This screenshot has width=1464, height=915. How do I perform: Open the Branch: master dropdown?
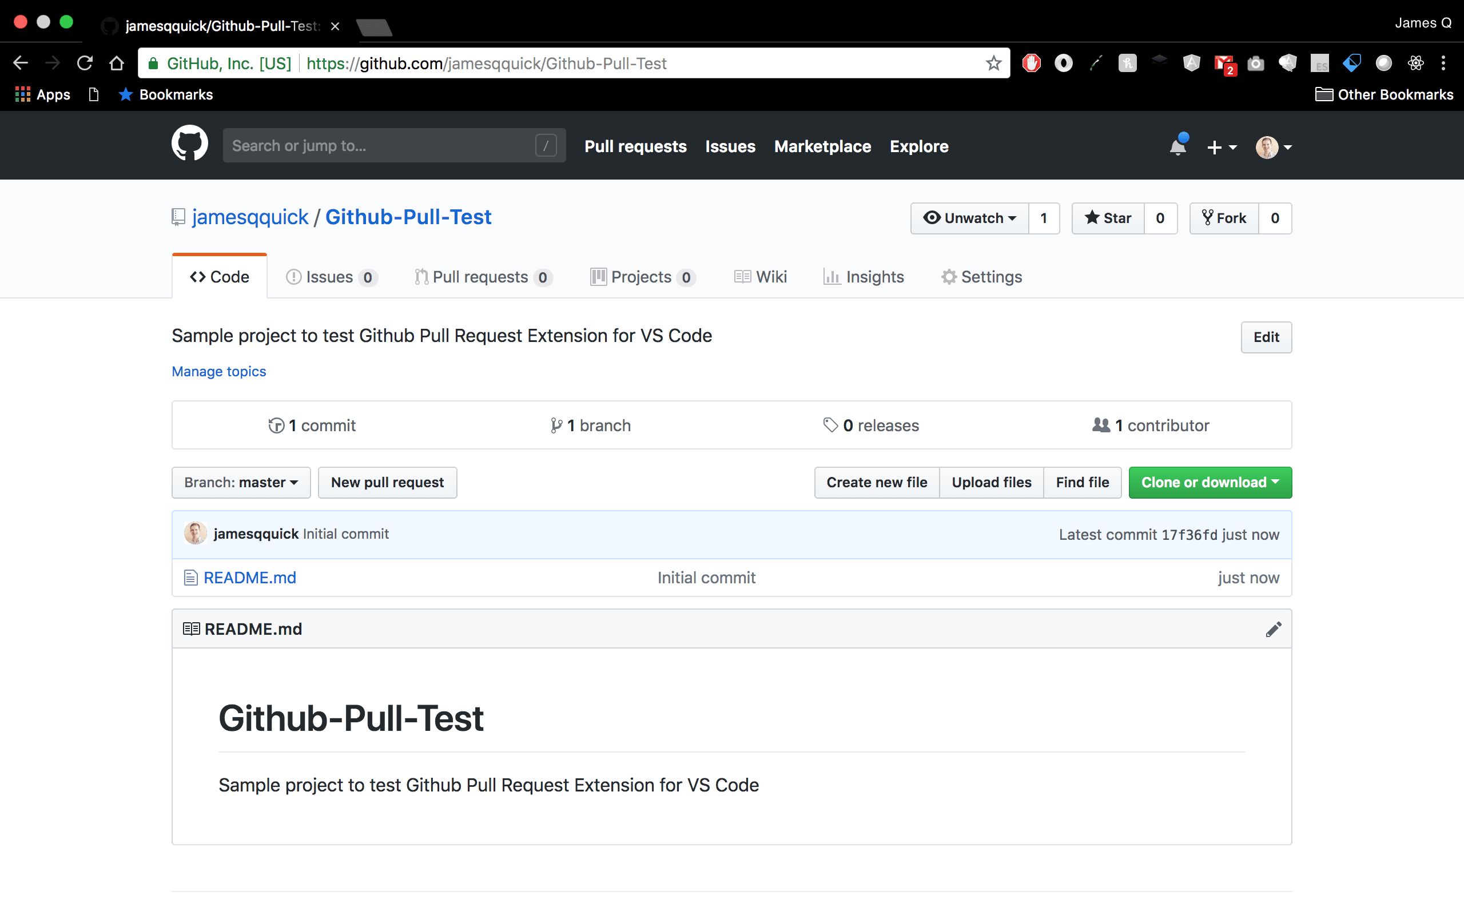click(241, 482)
